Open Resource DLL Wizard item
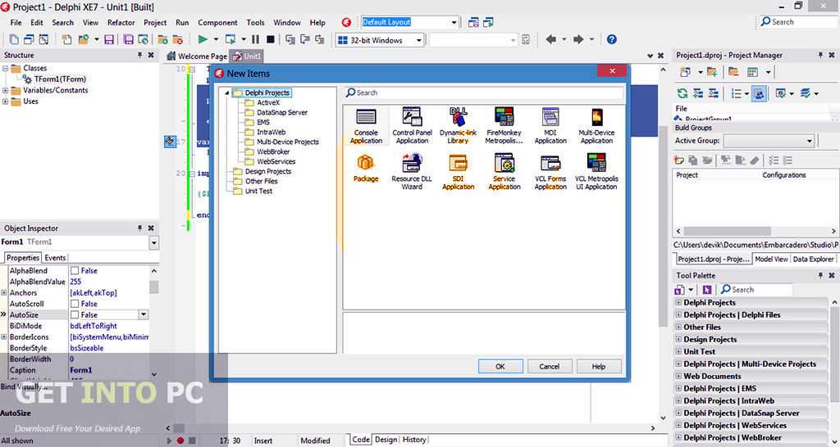 (x=412, y=171)
